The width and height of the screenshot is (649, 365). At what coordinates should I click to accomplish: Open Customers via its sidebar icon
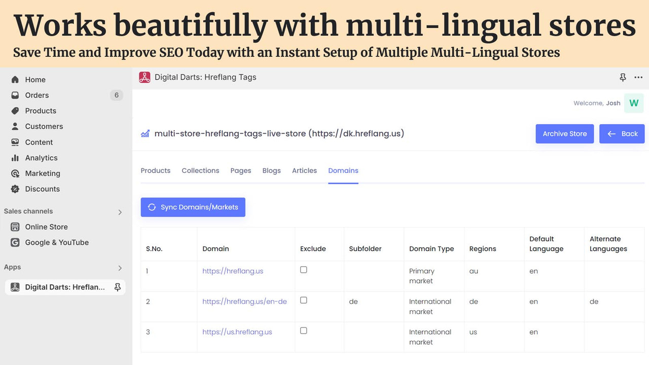pyautogui.click(x=16, y=126)
